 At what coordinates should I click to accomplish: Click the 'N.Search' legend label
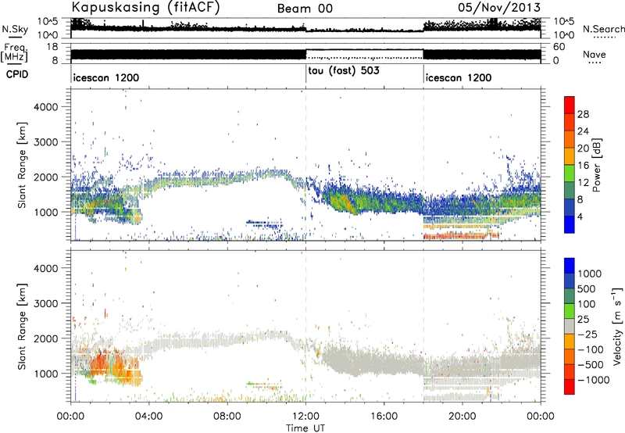603,29
